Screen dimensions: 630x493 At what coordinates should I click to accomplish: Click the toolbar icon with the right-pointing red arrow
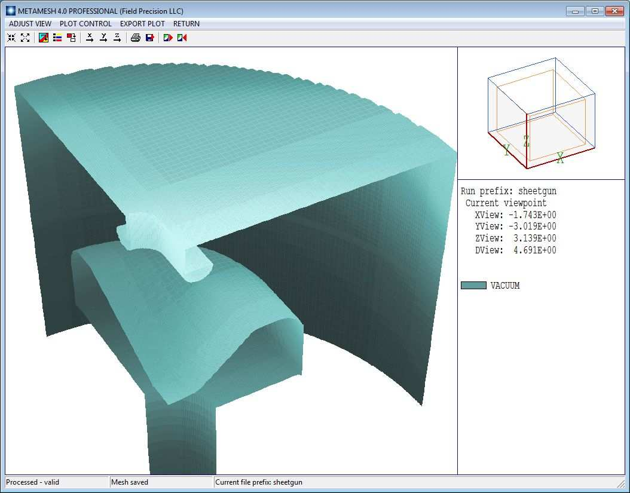coord(168,38)
